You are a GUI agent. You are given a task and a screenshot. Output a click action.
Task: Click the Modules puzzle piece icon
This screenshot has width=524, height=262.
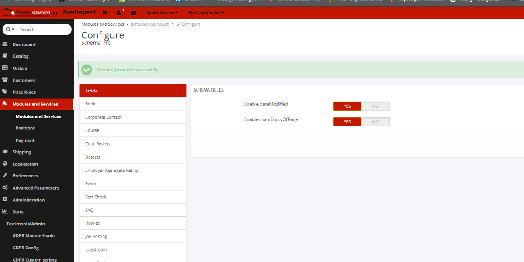5,104
